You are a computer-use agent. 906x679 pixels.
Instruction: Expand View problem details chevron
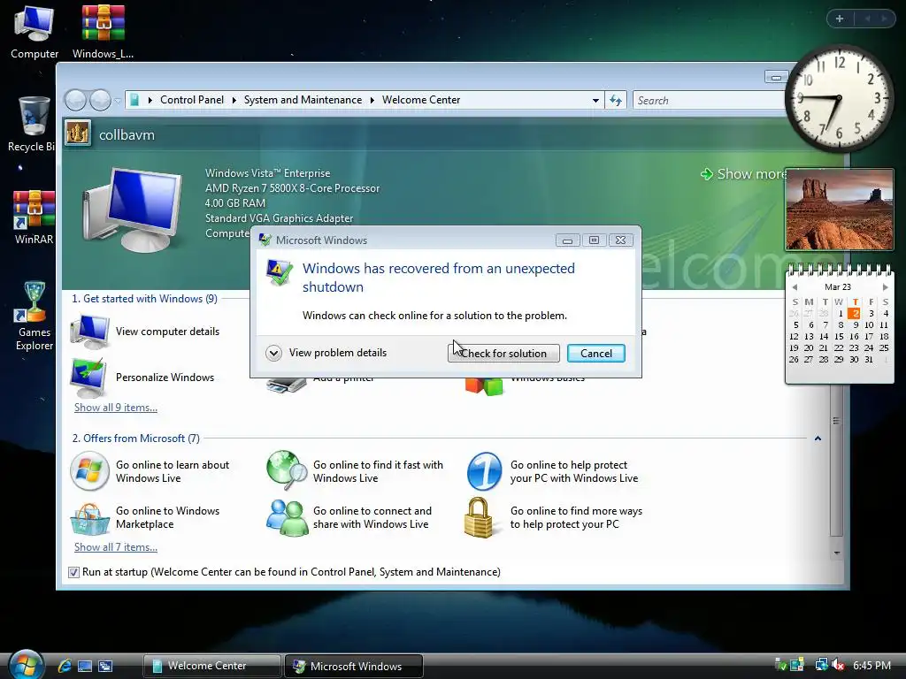tap(273, 353)
